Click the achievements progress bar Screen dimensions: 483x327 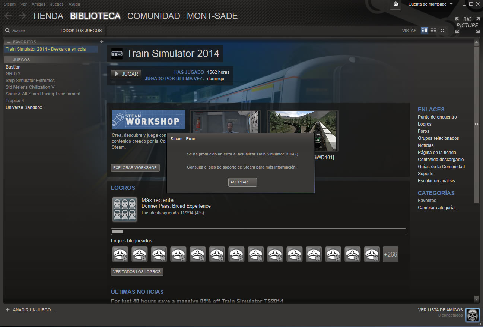tap(258, 232)
